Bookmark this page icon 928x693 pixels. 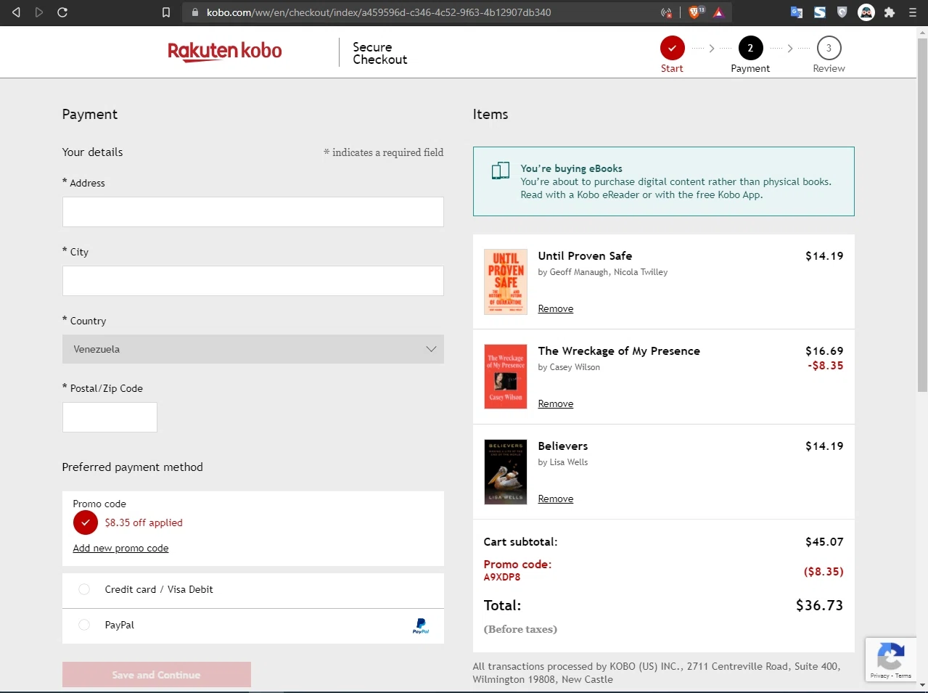[166, 12]
